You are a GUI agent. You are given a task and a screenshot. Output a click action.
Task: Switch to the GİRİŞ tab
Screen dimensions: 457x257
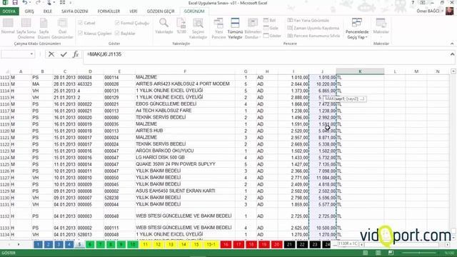[29, 11]
